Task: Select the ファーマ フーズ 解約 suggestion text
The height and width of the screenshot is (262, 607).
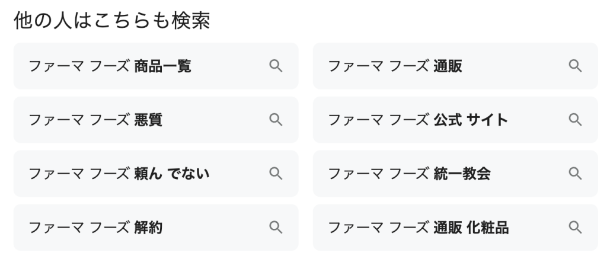Action: (x=95, y=228)
